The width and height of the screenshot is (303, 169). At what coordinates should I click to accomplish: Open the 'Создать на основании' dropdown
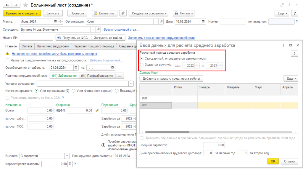pos(149,13)
